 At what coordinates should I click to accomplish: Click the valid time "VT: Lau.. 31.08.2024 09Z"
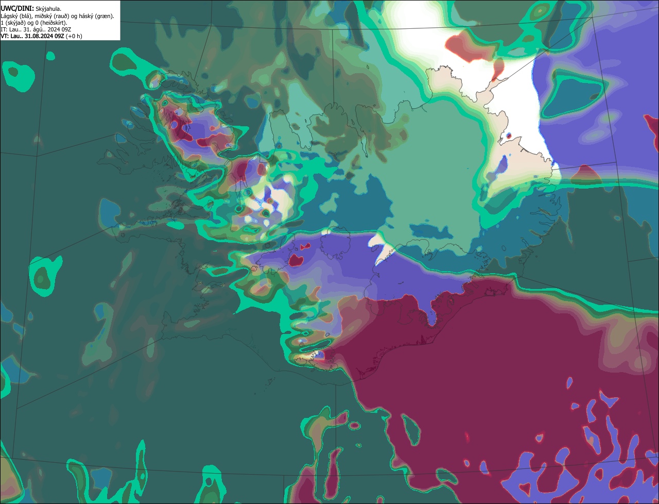(32, 36)
